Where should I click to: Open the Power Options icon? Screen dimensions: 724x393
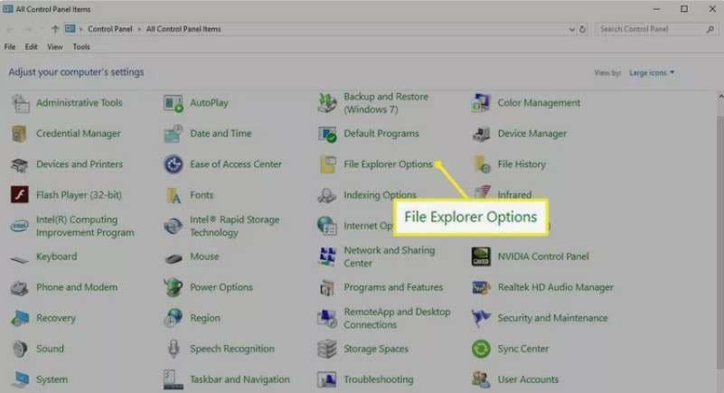tap(174, 287)
